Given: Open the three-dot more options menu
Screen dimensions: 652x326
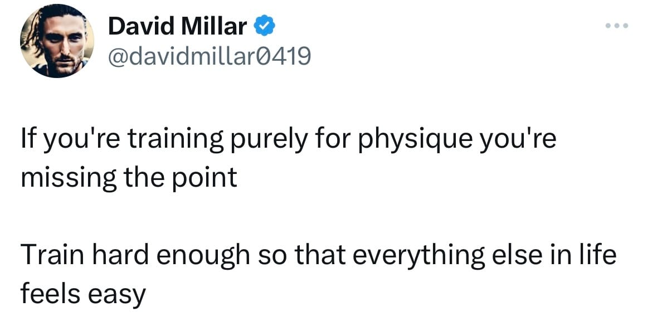Looking at the screenshot, I should [617, 26].
